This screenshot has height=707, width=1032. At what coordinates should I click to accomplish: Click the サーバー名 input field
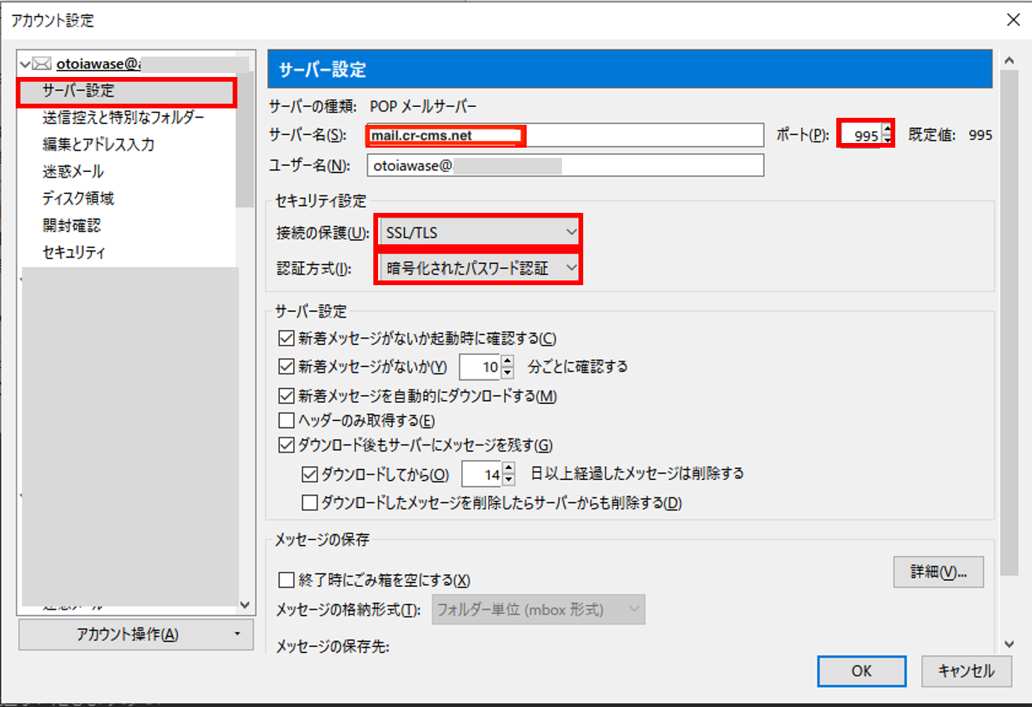tap(565, 135)
